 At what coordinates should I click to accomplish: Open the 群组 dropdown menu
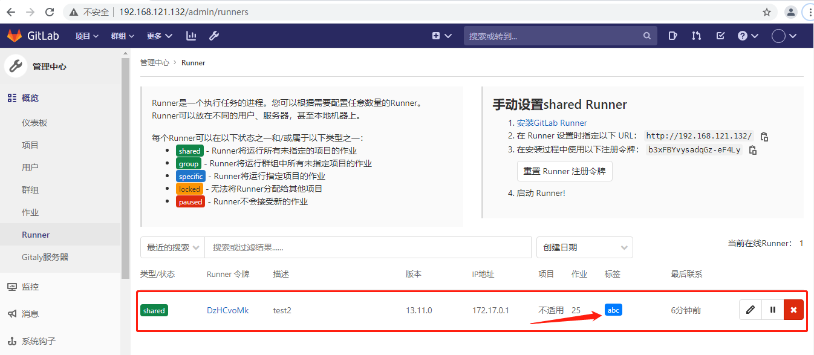coord(122,36)
